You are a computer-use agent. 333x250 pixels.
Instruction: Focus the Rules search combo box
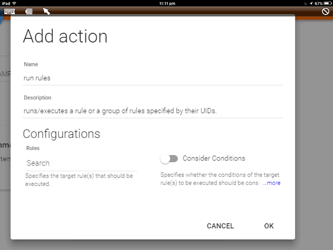pos(81,163)
